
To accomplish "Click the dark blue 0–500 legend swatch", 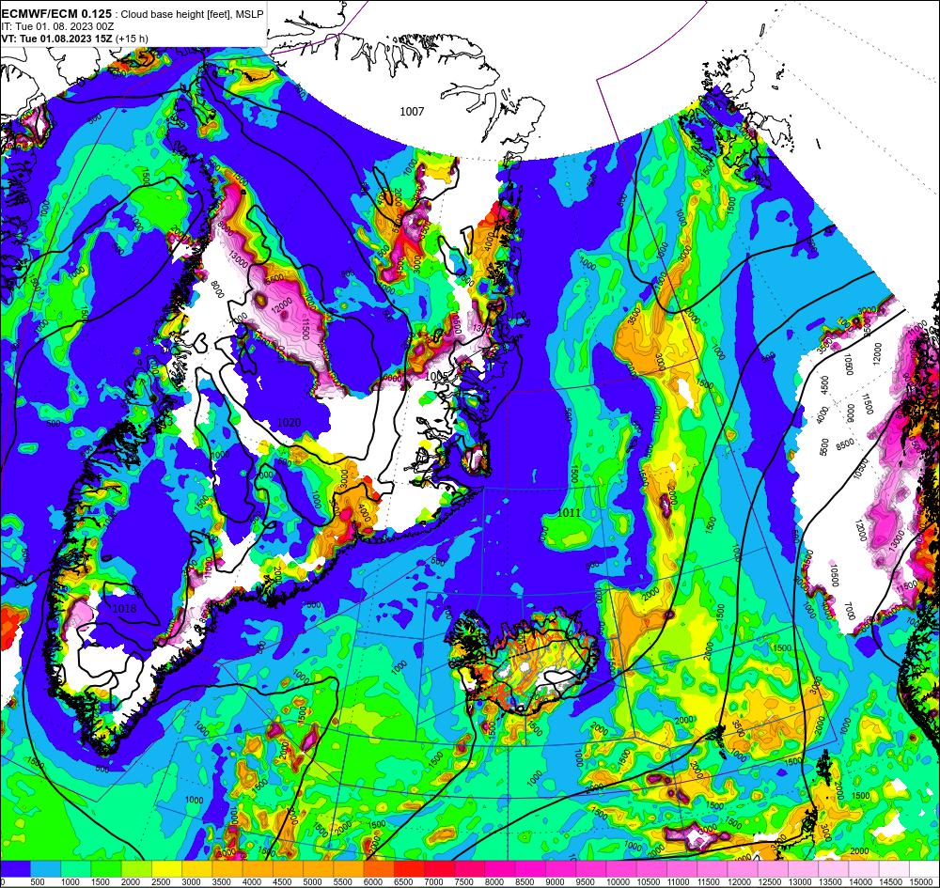I will click(x=16, y=869).
